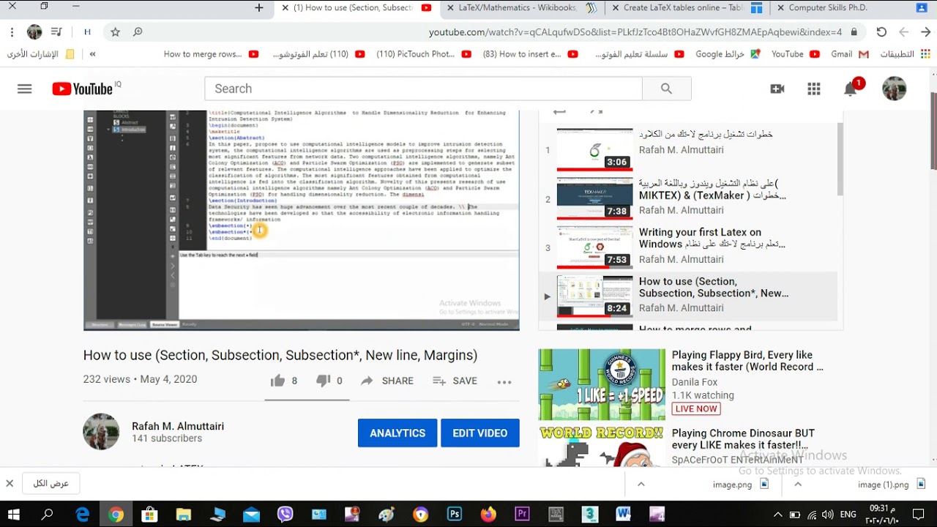937x527 pixels.
Task: Open Rafah M. Almuttairi channel name link
Action: click(178, 426)
